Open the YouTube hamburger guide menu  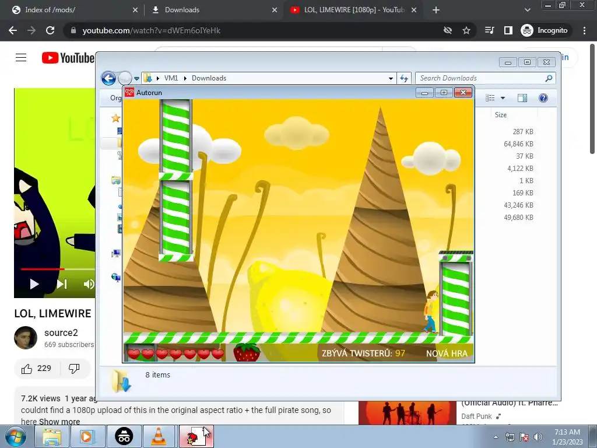tap(21, 58)
